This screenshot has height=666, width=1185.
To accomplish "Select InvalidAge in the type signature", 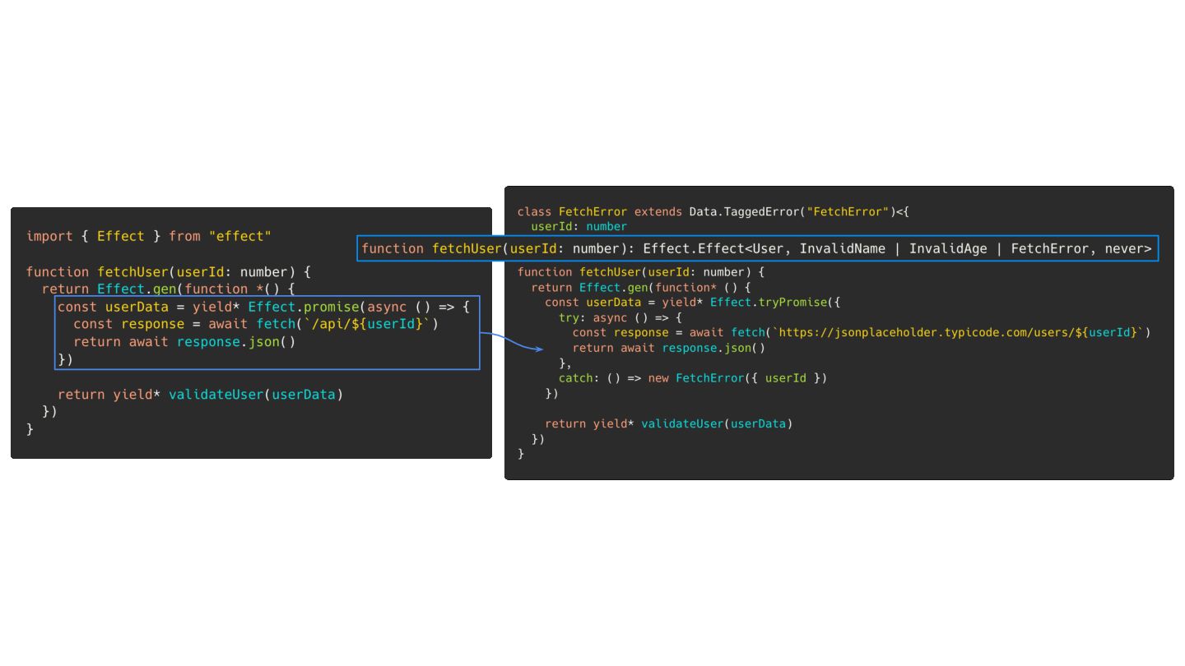I will 948,248.
